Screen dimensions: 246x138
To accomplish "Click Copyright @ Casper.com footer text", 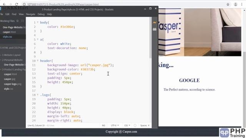I will coord(121,131).
